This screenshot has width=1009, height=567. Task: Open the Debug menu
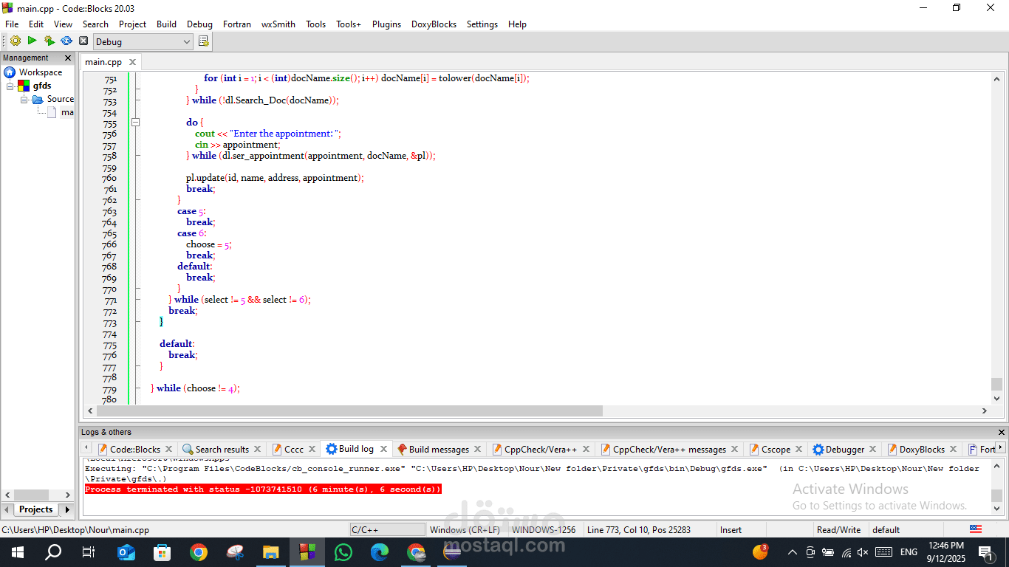[199, 24]
